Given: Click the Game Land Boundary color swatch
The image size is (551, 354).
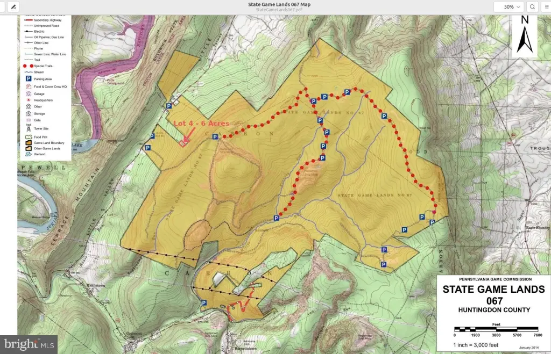Looking at the screenshot, I should click(27, 143).
